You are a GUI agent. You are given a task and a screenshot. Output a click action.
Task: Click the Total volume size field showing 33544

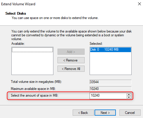pos(110,82)
